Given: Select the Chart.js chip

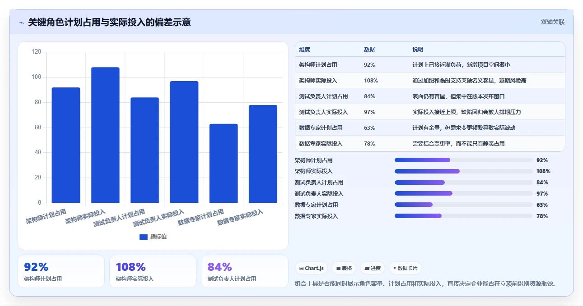Looking at the screenshot, I should pyautogui.click(x=312, y=268).
